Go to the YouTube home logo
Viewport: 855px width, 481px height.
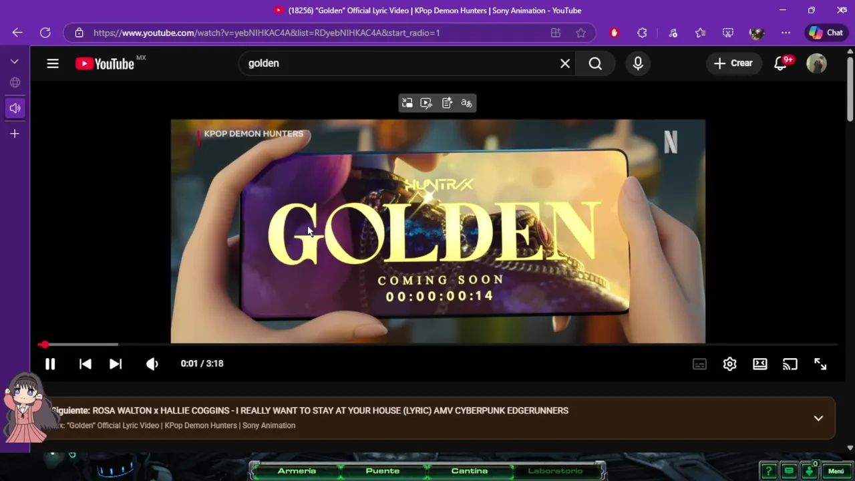click(x=105, y=63)
